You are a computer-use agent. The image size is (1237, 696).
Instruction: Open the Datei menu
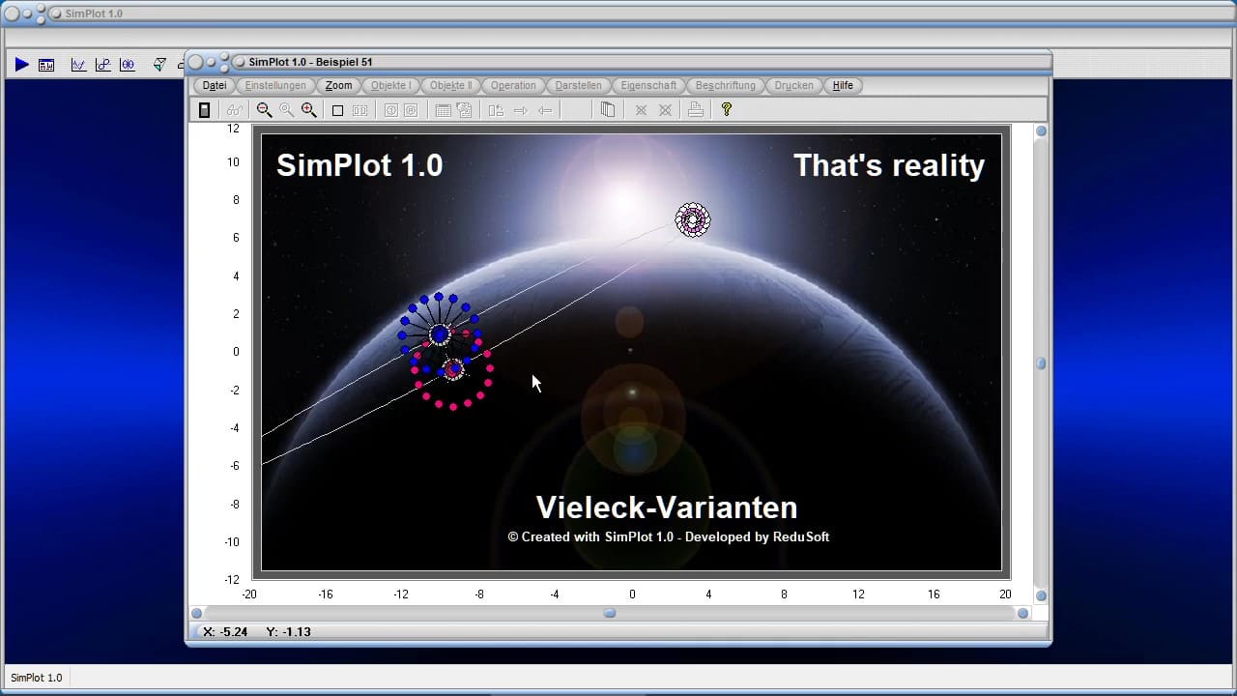(215, 85)
